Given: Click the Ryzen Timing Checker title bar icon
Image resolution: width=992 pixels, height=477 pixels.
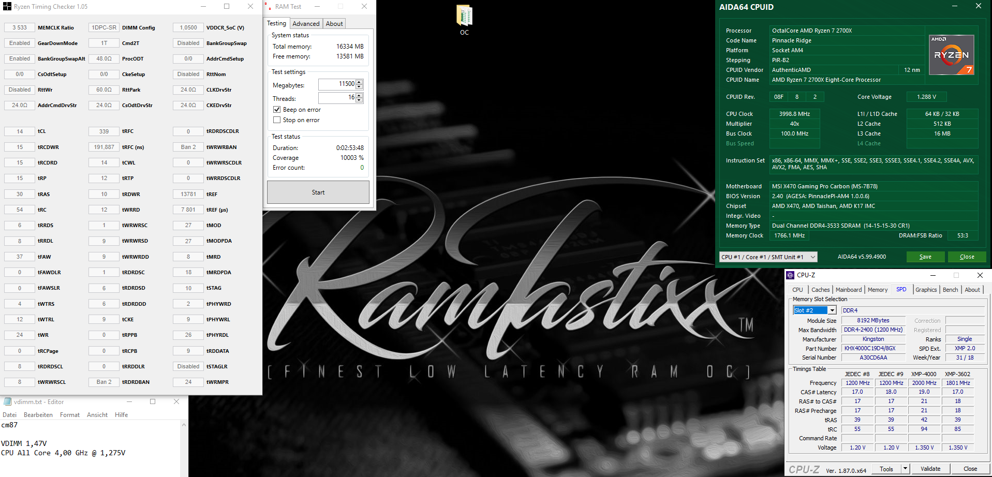Looking at the screenshot, I should tap(7, 7).
